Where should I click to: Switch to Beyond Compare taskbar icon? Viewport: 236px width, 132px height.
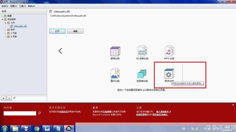69,129
